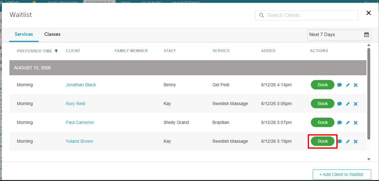Click added time 8/12/26 5:06pm
379x181 pixels.
(x=276, y=104)
